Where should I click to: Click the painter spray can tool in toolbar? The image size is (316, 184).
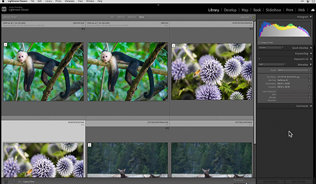pyautogui.click(x=6, y=181)
